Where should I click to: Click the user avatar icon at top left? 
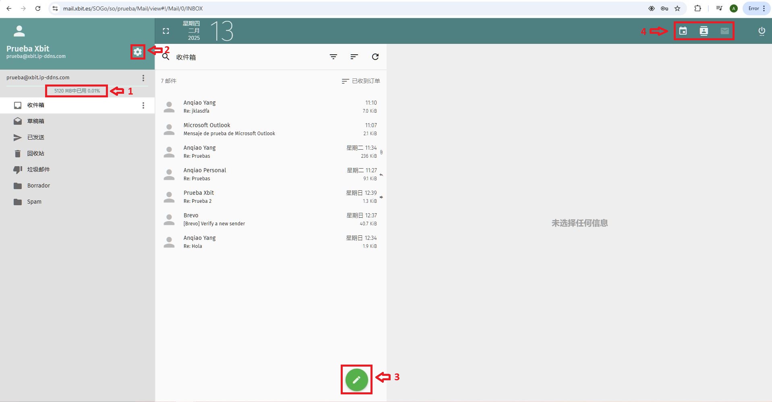(x=19, y=31)
